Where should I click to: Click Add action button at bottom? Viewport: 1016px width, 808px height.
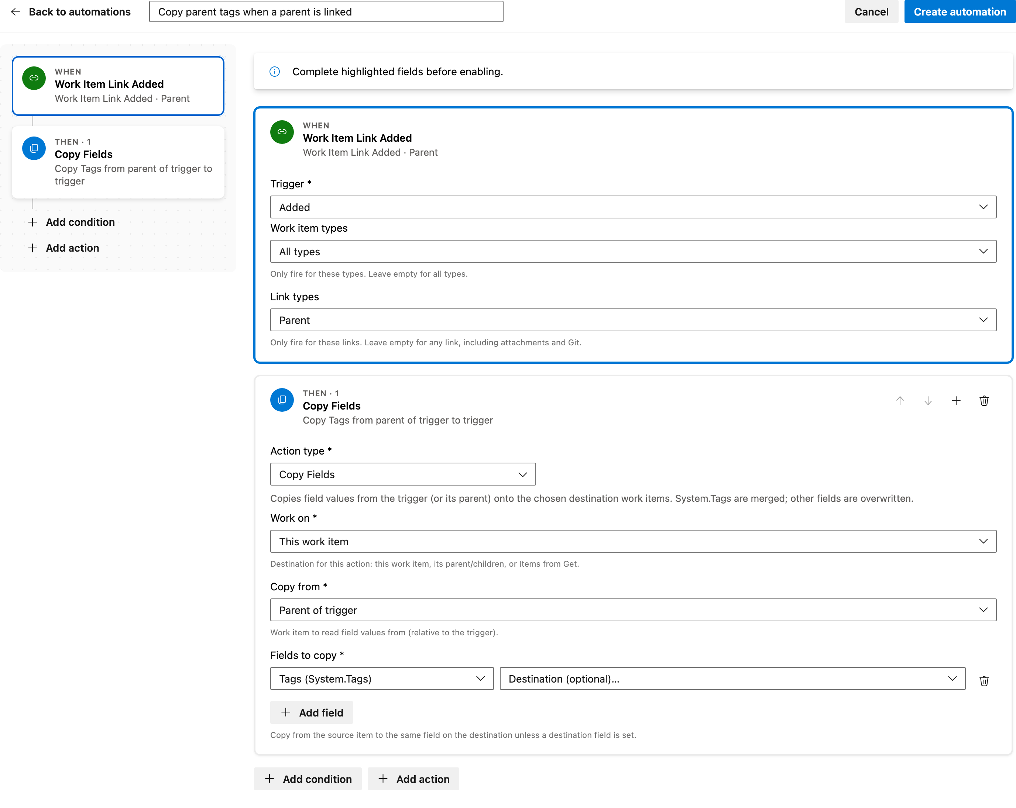coord(413,779)
